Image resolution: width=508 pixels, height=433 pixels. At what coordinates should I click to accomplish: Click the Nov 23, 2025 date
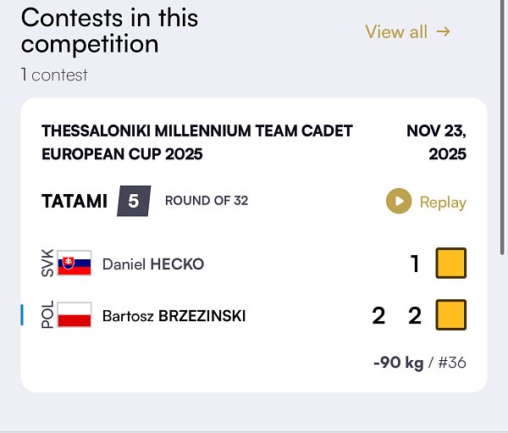pyautogui.click(x=437, y=142)
